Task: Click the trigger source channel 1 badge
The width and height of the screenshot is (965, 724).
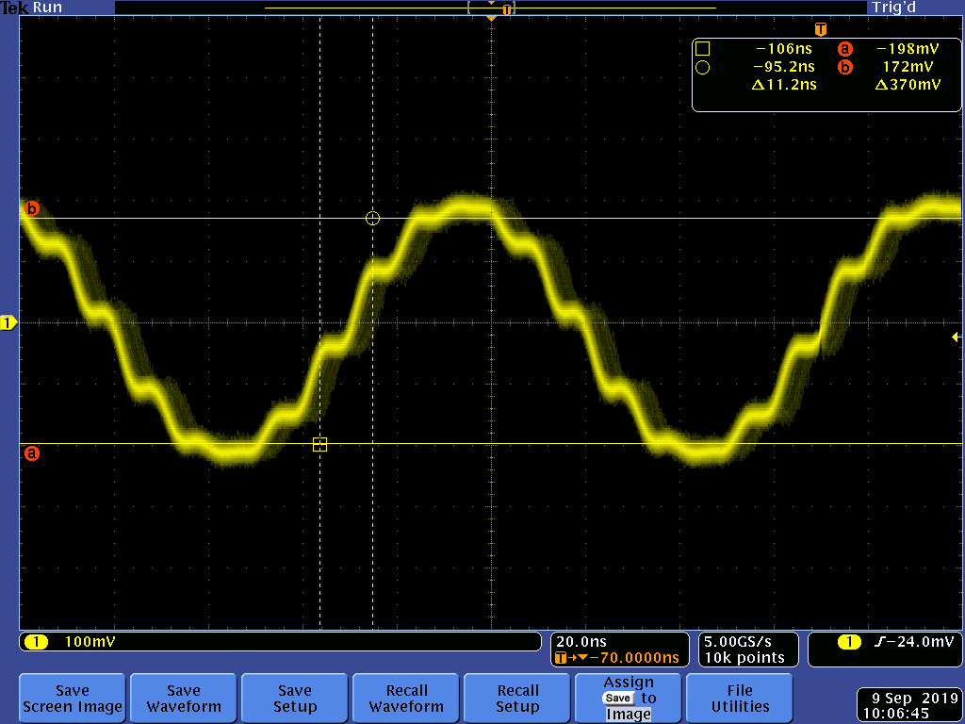Action: point(849,642)
